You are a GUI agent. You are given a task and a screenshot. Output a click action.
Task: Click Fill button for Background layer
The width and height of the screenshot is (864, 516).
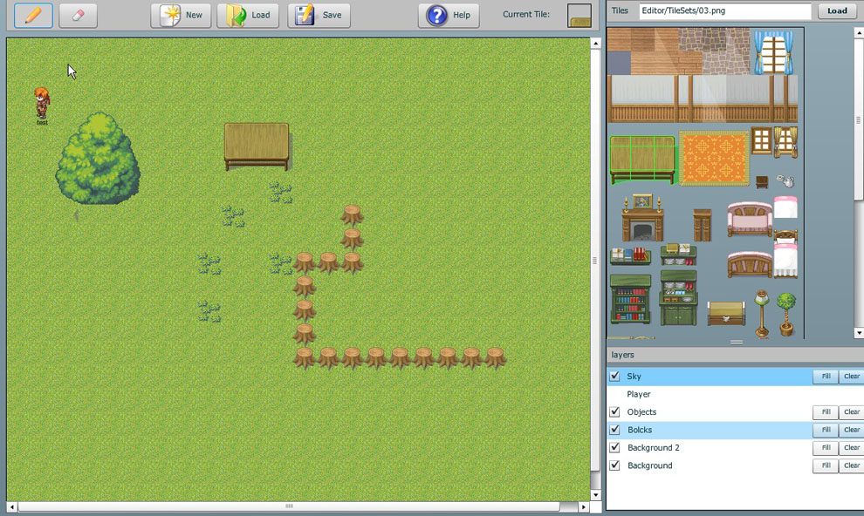coord(825,465)
